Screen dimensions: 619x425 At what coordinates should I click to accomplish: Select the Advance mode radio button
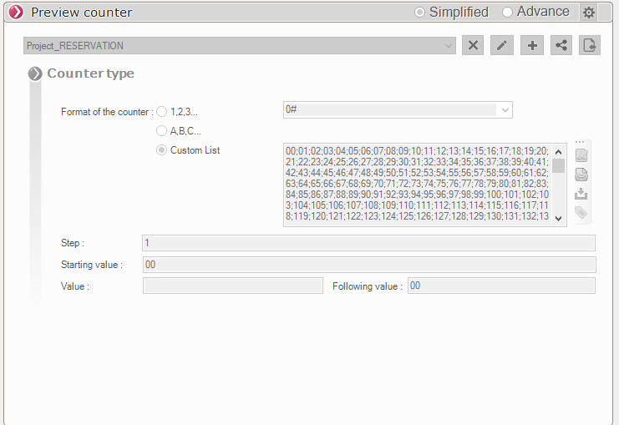coord(508,13)
